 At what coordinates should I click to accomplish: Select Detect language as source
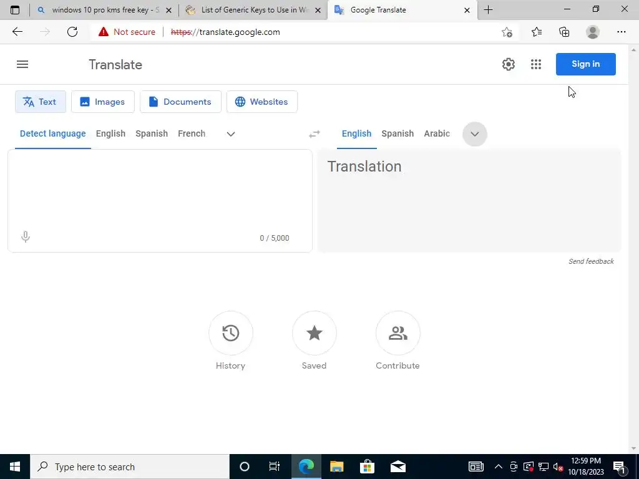tap(53, 133)
